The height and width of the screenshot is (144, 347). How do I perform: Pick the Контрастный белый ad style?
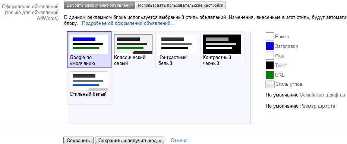tap(178, 44)
